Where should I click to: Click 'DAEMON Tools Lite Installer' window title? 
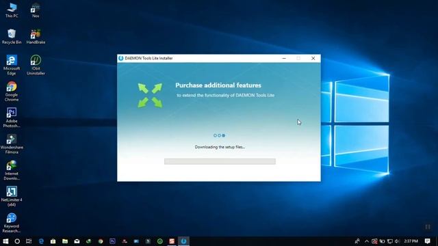pyautogui.click(x=149, y=58)
